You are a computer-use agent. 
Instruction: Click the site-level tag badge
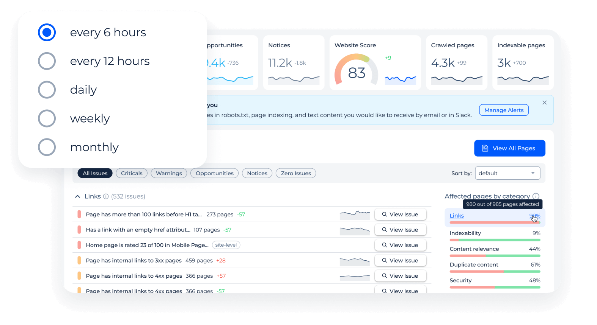226,245
